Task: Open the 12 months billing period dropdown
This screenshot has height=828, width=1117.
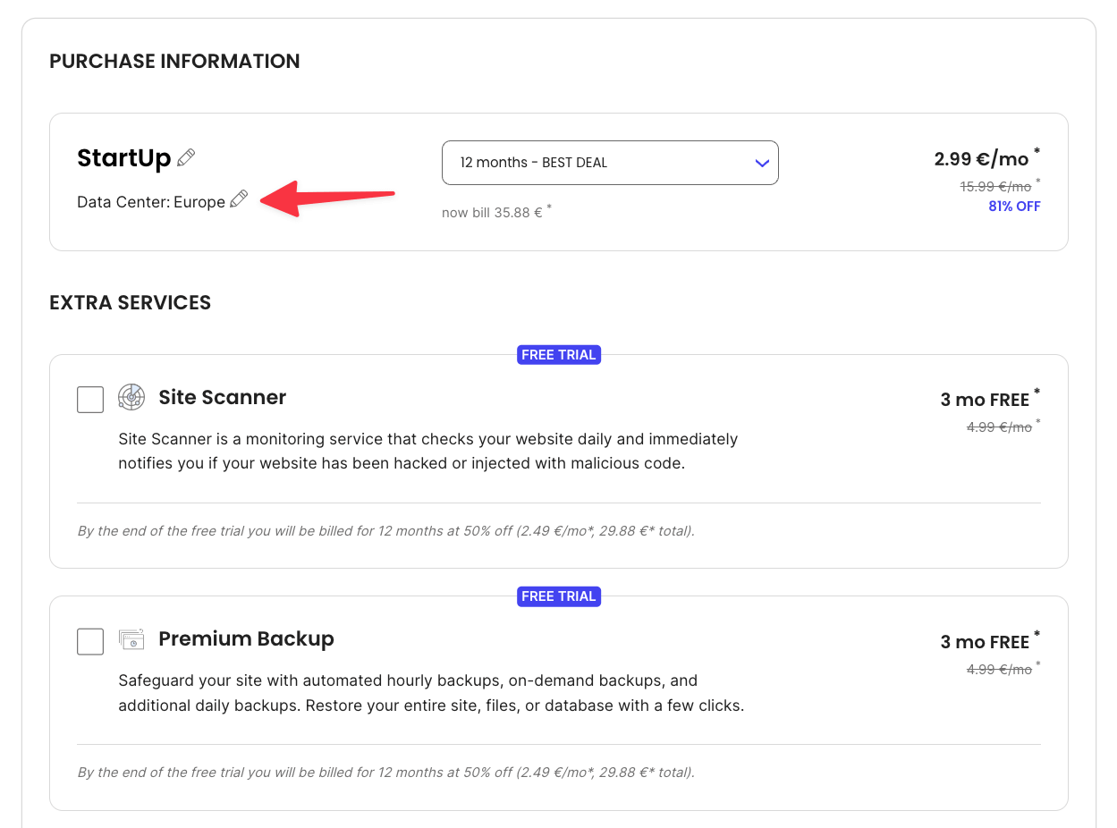Action: click(611, 163)
